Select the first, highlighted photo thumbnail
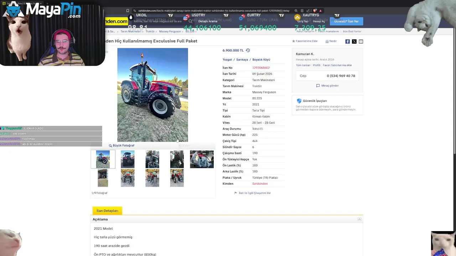This screenshot has height=256, width=456. pyautogui.click(x=103, y=159)
